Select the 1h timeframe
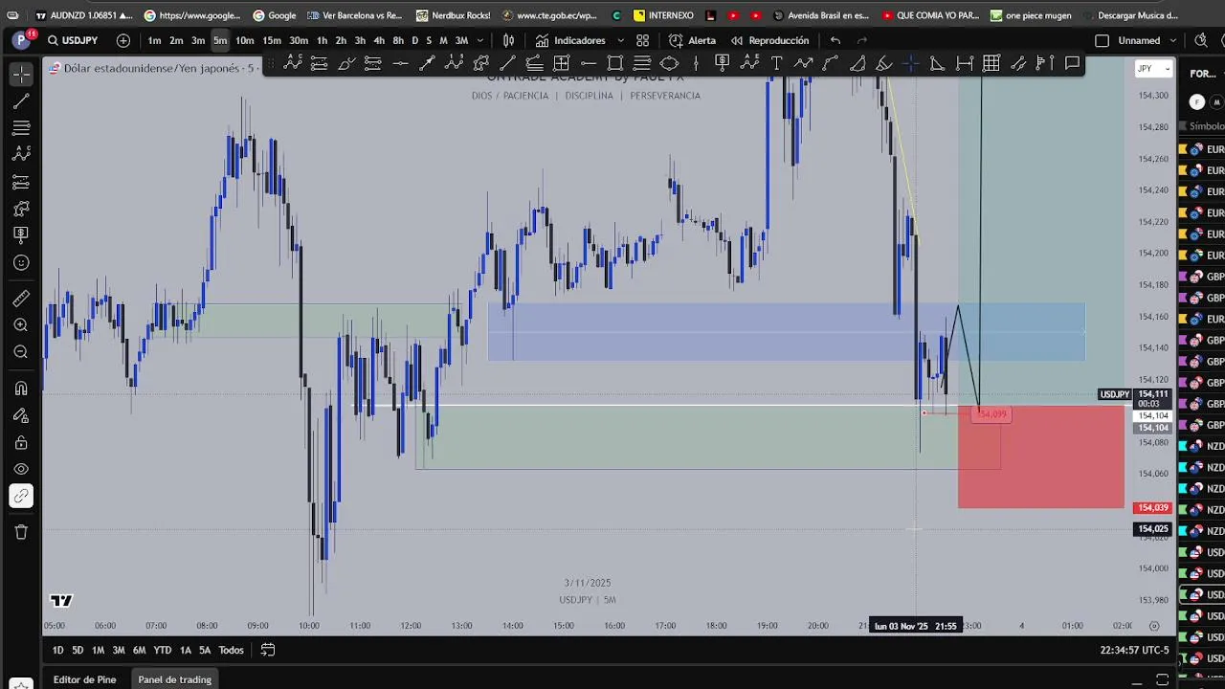Image resolution: width=1225 pixels, height=689 pixels. pos(322,40)
